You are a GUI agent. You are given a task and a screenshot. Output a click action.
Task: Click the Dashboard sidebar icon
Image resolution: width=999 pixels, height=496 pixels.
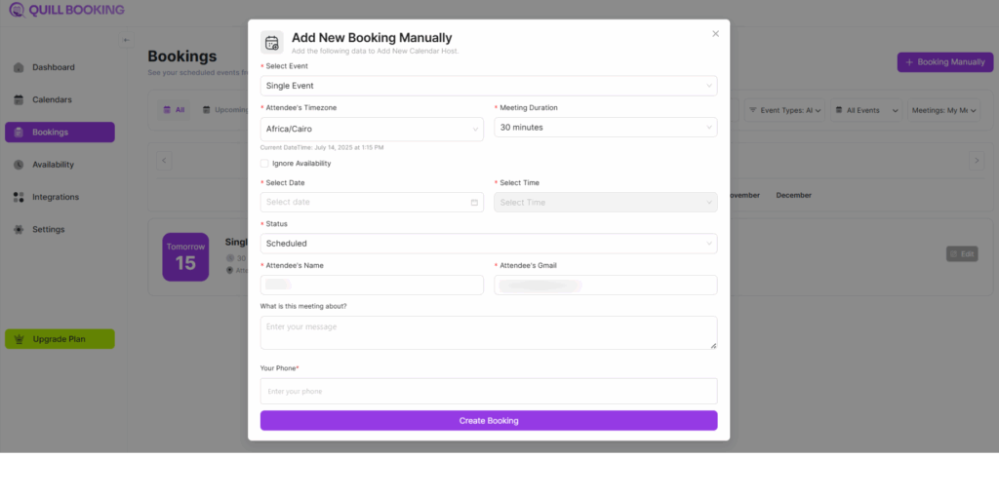pos(19,67)
